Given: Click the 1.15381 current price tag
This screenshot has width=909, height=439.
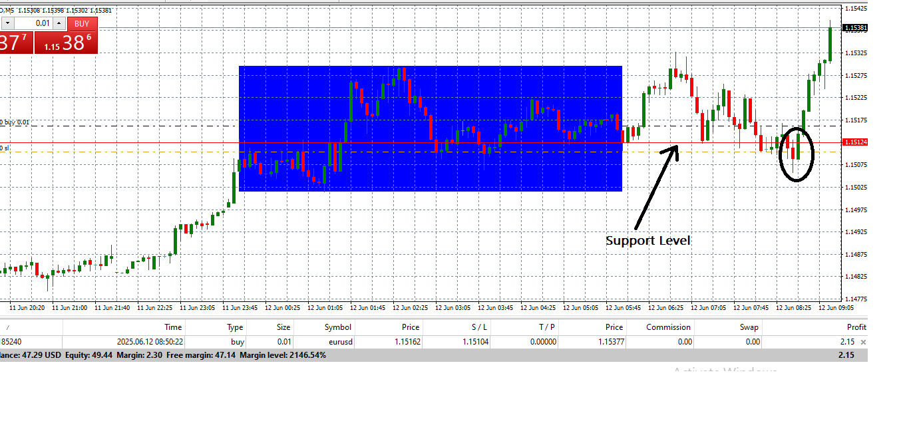Looking at the screenshot, I should [x=854, y=28].
